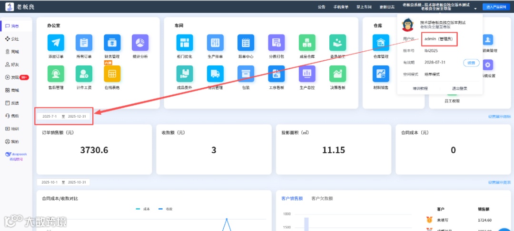Select 商城 in the left sidebar
The width and height of the screenshot is (514, 231).
(12, 90)
